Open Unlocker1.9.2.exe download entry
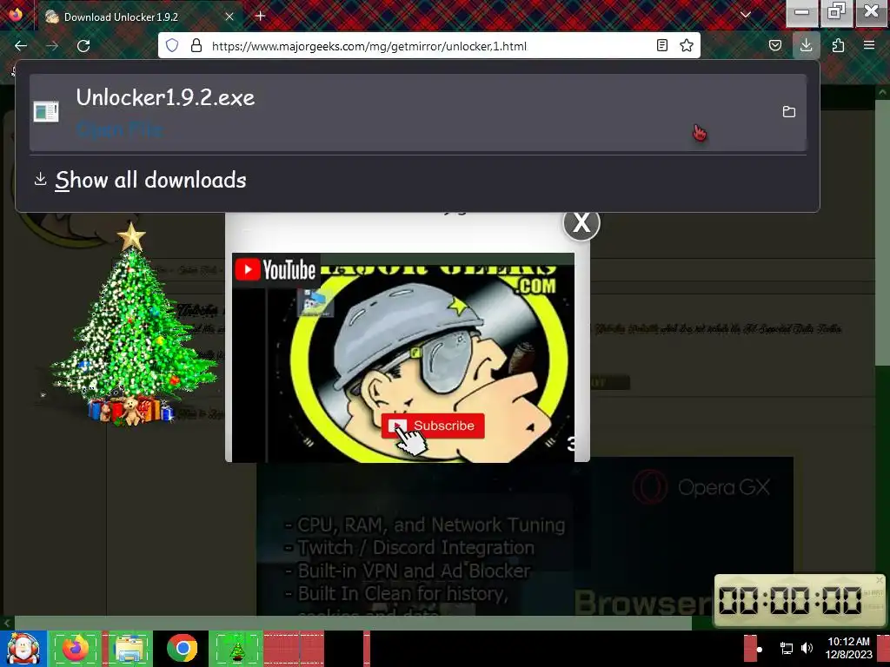 (418, 112)
